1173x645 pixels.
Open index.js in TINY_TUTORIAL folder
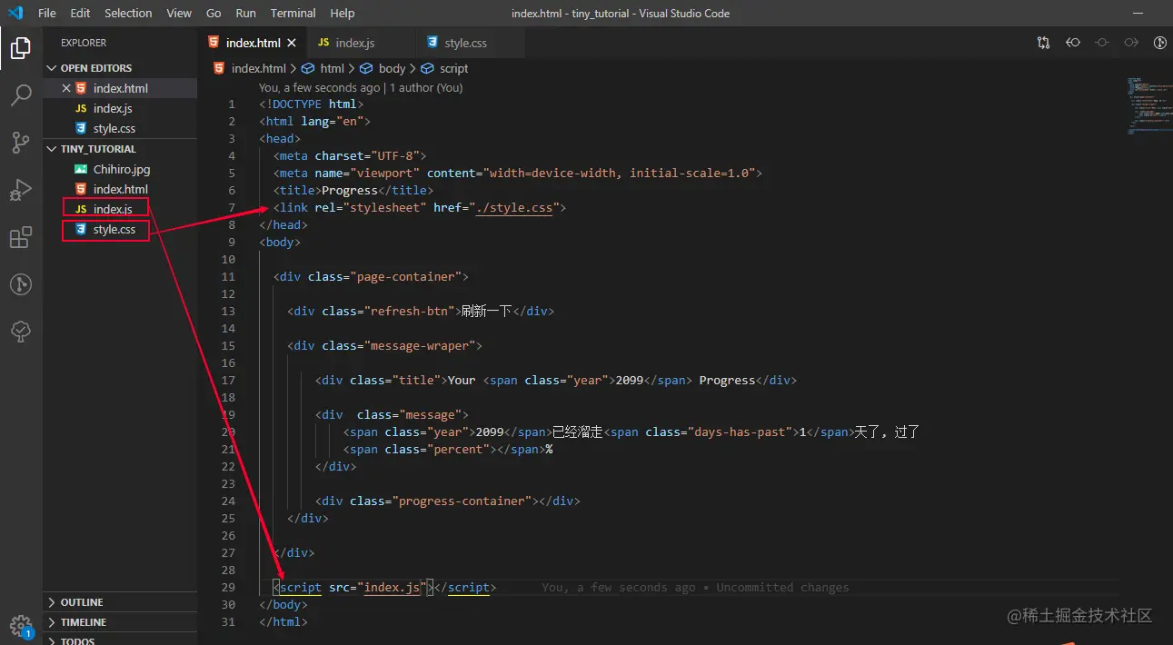tap(120, 209)
